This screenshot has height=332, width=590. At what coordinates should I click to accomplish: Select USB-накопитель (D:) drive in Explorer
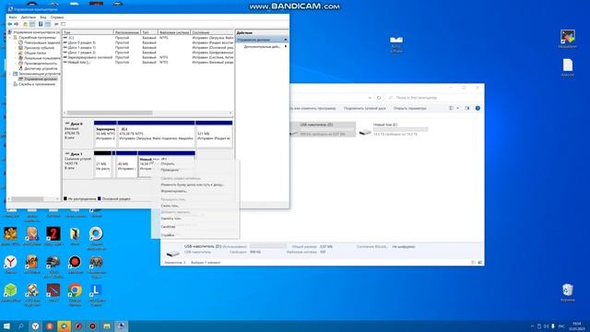coord(322,129)
